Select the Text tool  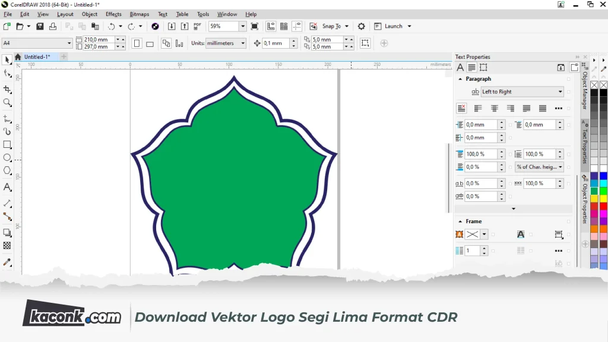8,187
